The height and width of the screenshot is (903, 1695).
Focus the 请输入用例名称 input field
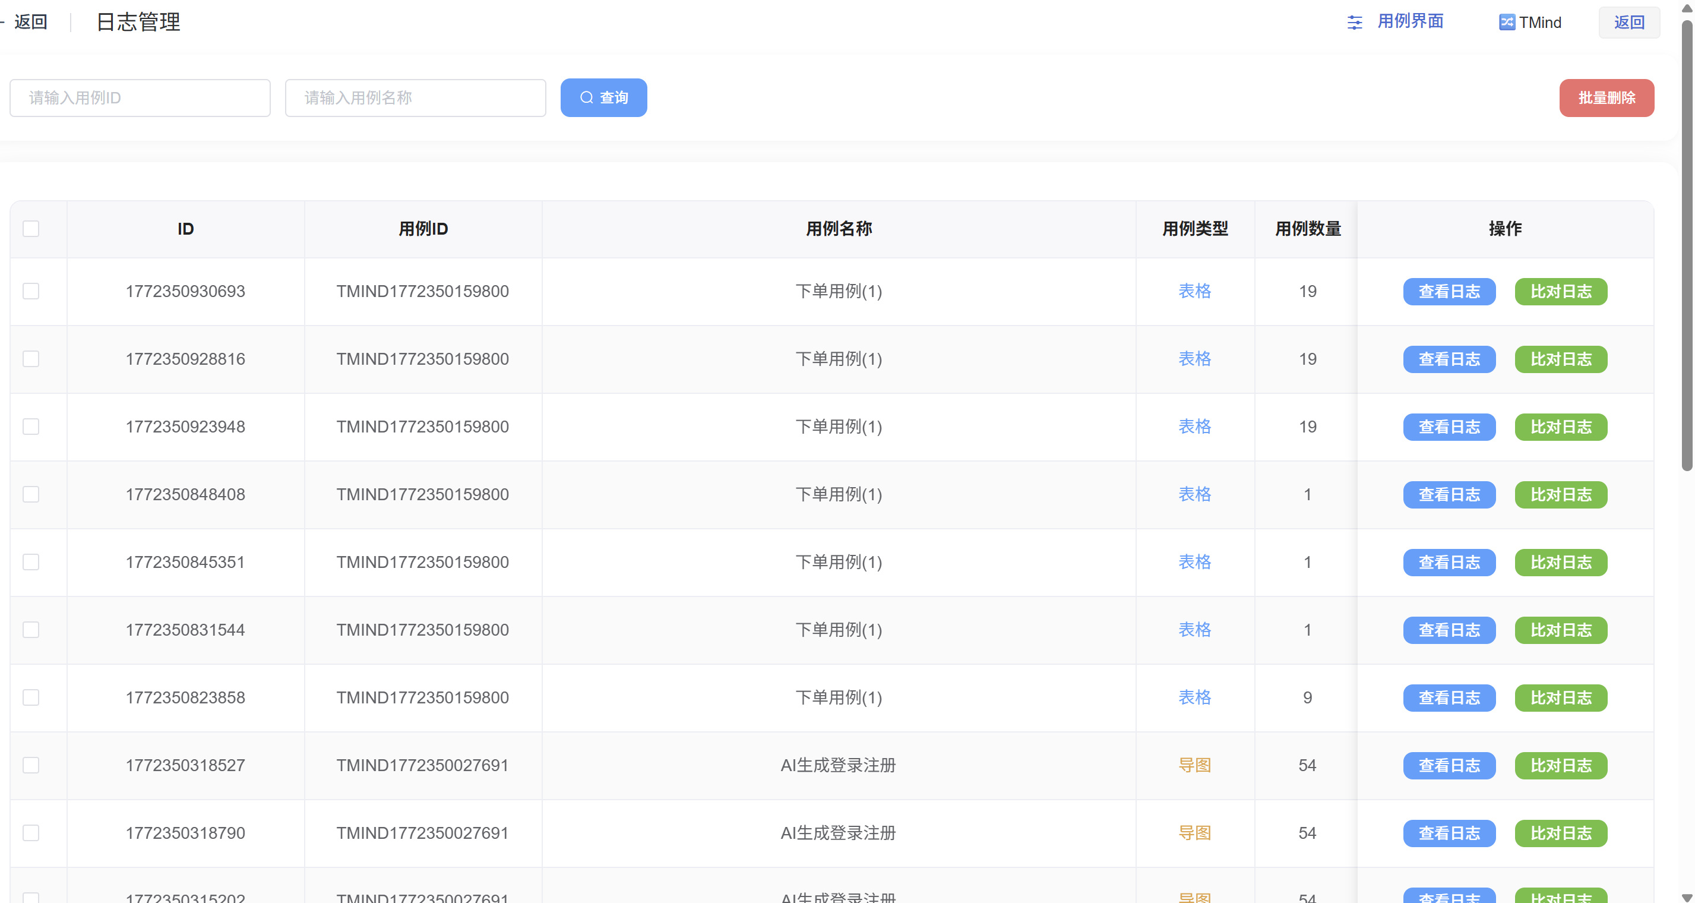(415, 98)
